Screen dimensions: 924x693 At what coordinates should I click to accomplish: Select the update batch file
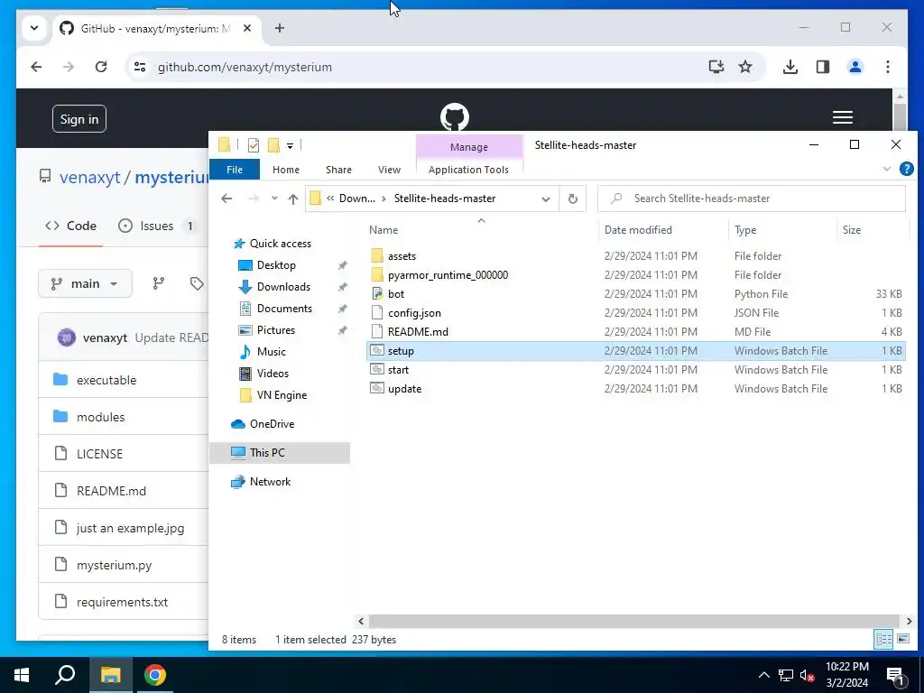(x=405, y=389)
